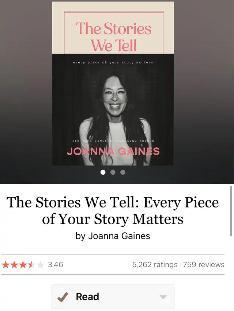Open the Joanna Gaines author link

[119, 236]
